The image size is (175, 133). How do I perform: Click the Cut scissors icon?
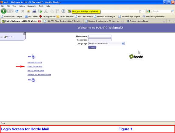tap(46, 11)
